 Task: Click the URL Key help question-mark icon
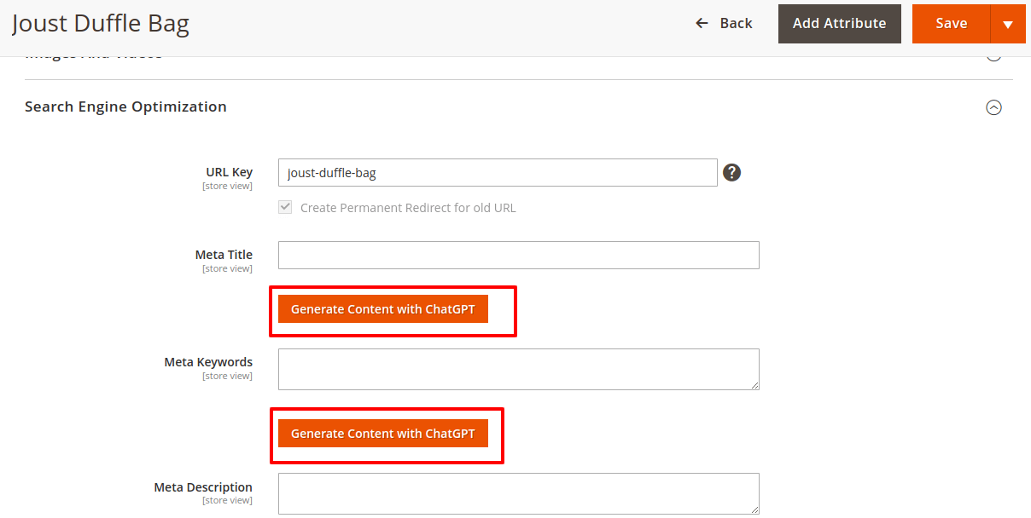[x=731, y=172]
